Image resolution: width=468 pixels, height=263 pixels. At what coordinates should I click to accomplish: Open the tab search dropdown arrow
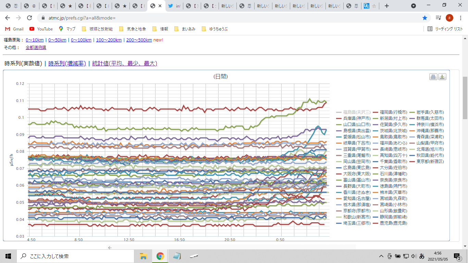point(414,6)
